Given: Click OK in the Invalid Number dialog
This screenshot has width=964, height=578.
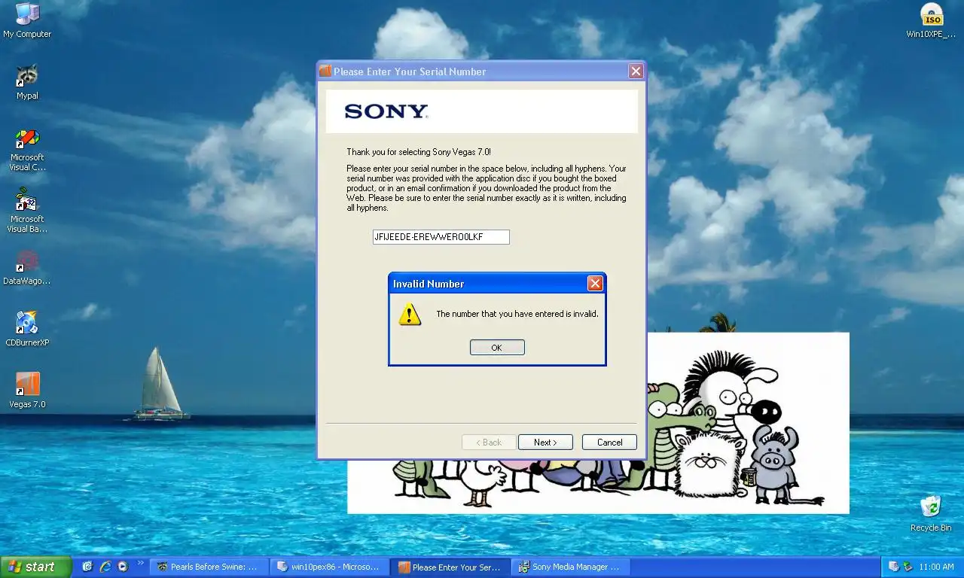Looking at the screenshot, I should [x=497, y=348].
